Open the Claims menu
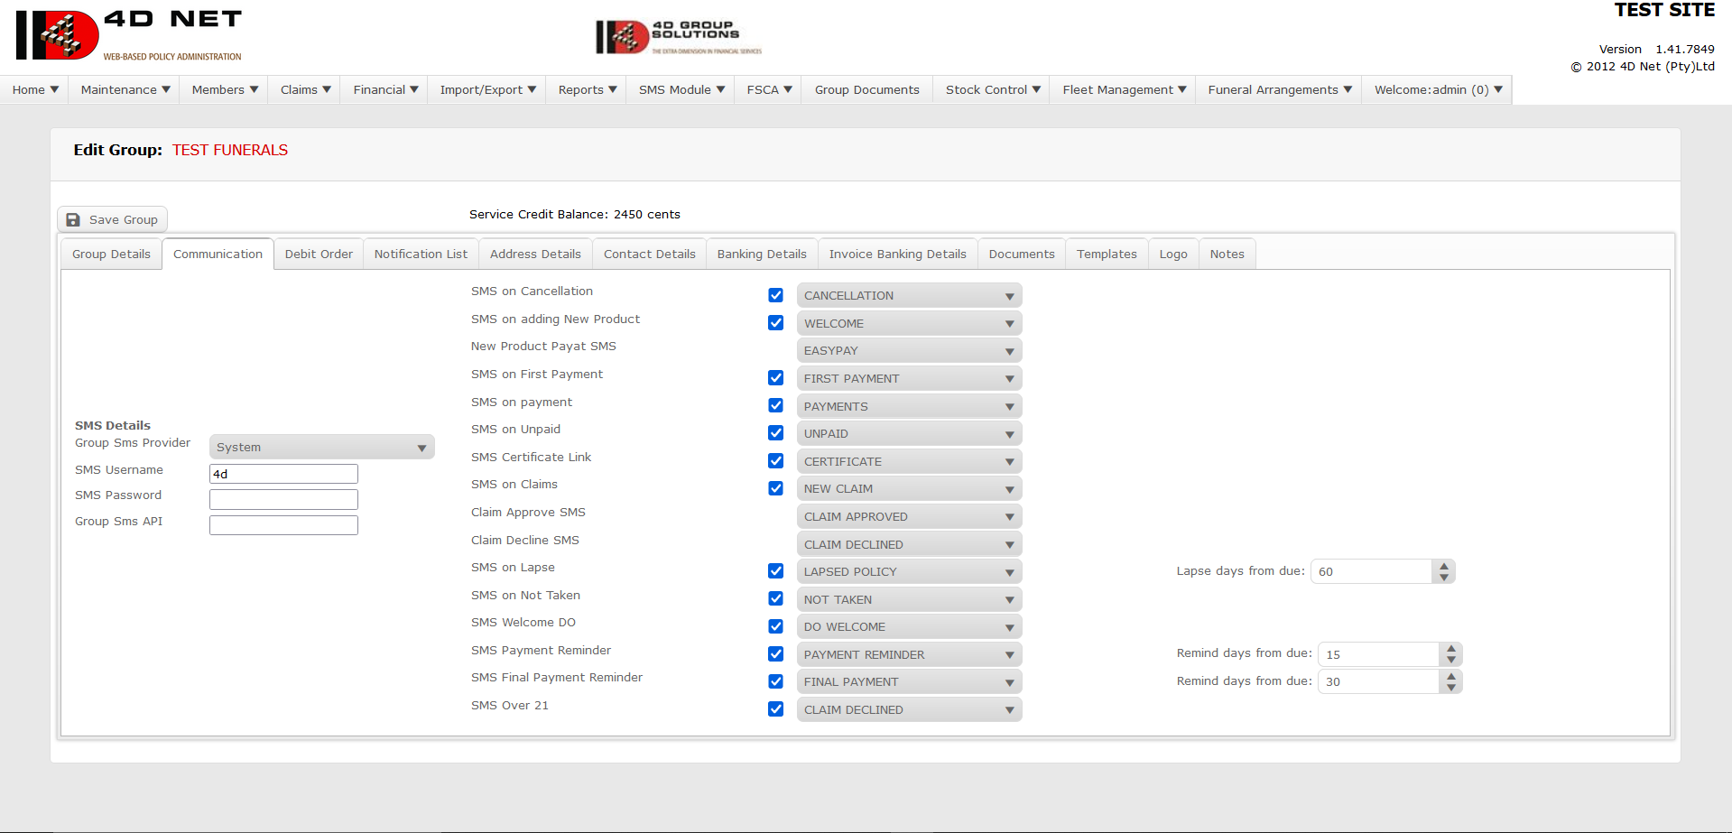Viewport: 1732px width, 833px height. coord(305,89)
